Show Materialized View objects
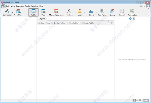Viewport: 151px width, 103px height. [56, 12]
